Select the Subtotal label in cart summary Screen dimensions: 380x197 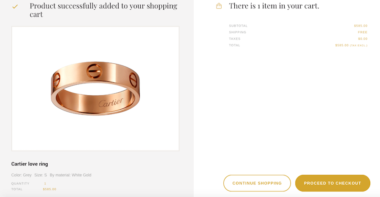pyautogui.click(x=238, y=26)
